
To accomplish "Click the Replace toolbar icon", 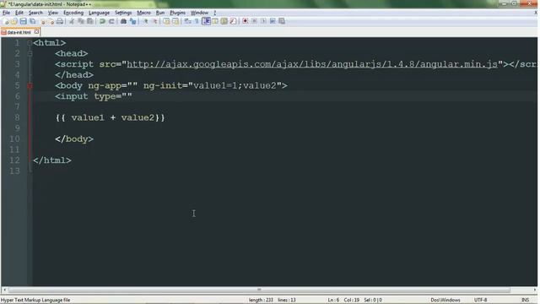I will click(132, 21).
